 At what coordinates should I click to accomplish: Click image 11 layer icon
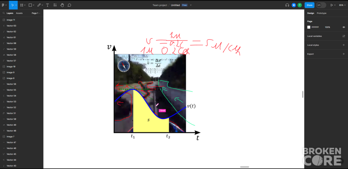4,20
